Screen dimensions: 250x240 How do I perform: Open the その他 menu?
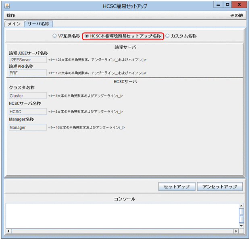click(237, 15)
